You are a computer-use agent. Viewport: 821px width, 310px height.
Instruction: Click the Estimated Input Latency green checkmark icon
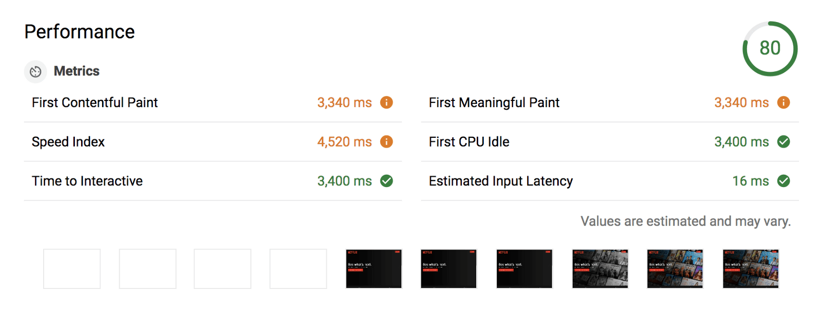point(784,181)
